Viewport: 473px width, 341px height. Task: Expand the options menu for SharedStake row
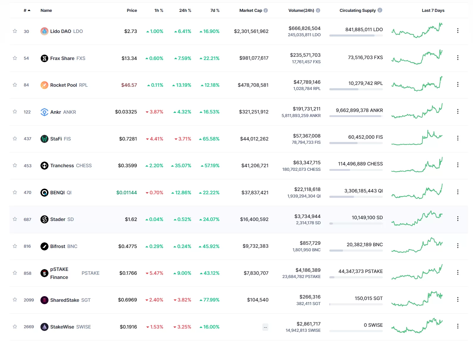[x=458, y=299]
